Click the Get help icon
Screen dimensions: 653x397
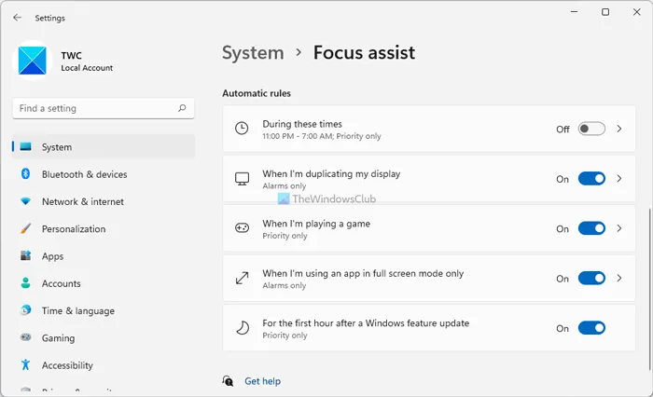[x=229, y=381]
